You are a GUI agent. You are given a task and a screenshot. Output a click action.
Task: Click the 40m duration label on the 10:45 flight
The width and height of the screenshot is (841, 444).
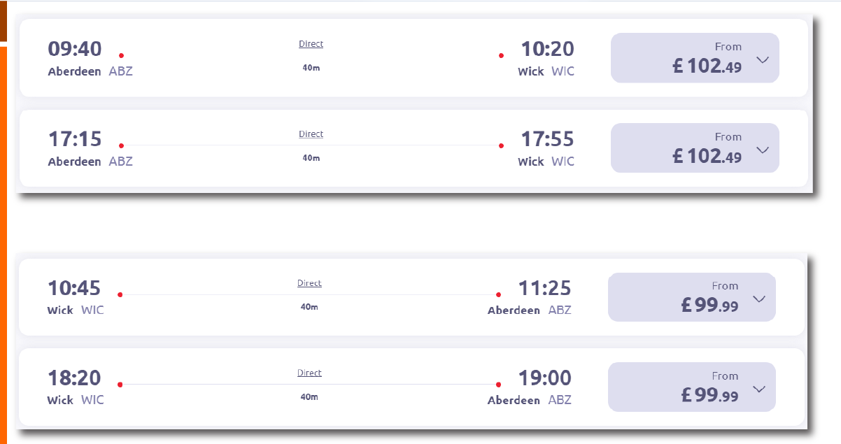point(309,307)
